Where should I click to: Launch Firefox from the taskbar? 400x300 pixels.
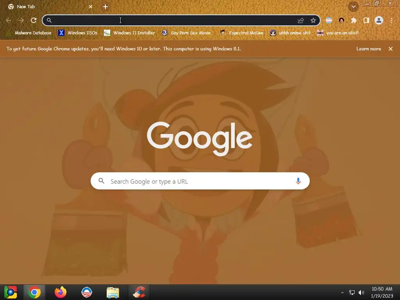tap(61, 292)
